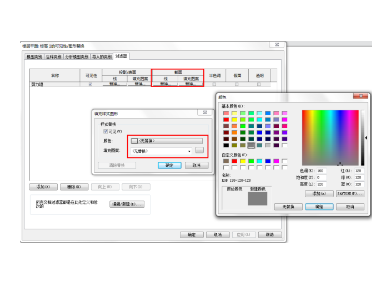
Task: Enable 半色调 checkbox for 剪力墙 row
Action: coord(215,84)
